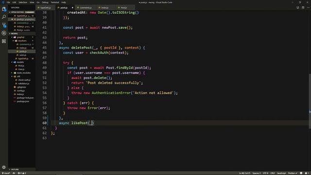Collapse the resolvers folder

[22, 41]
